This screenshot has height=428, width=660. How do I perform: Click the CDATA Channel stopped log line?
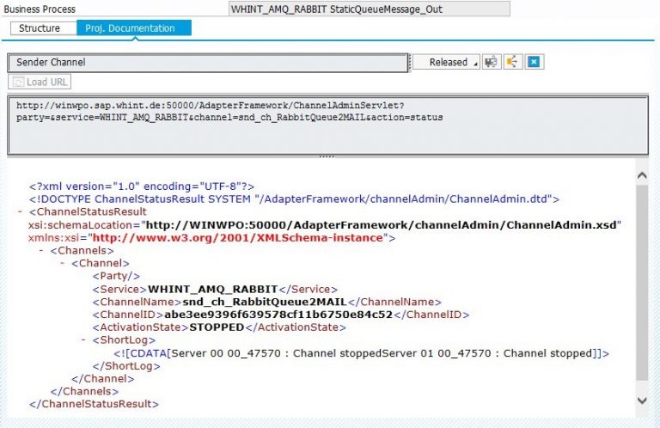(362, 353)
